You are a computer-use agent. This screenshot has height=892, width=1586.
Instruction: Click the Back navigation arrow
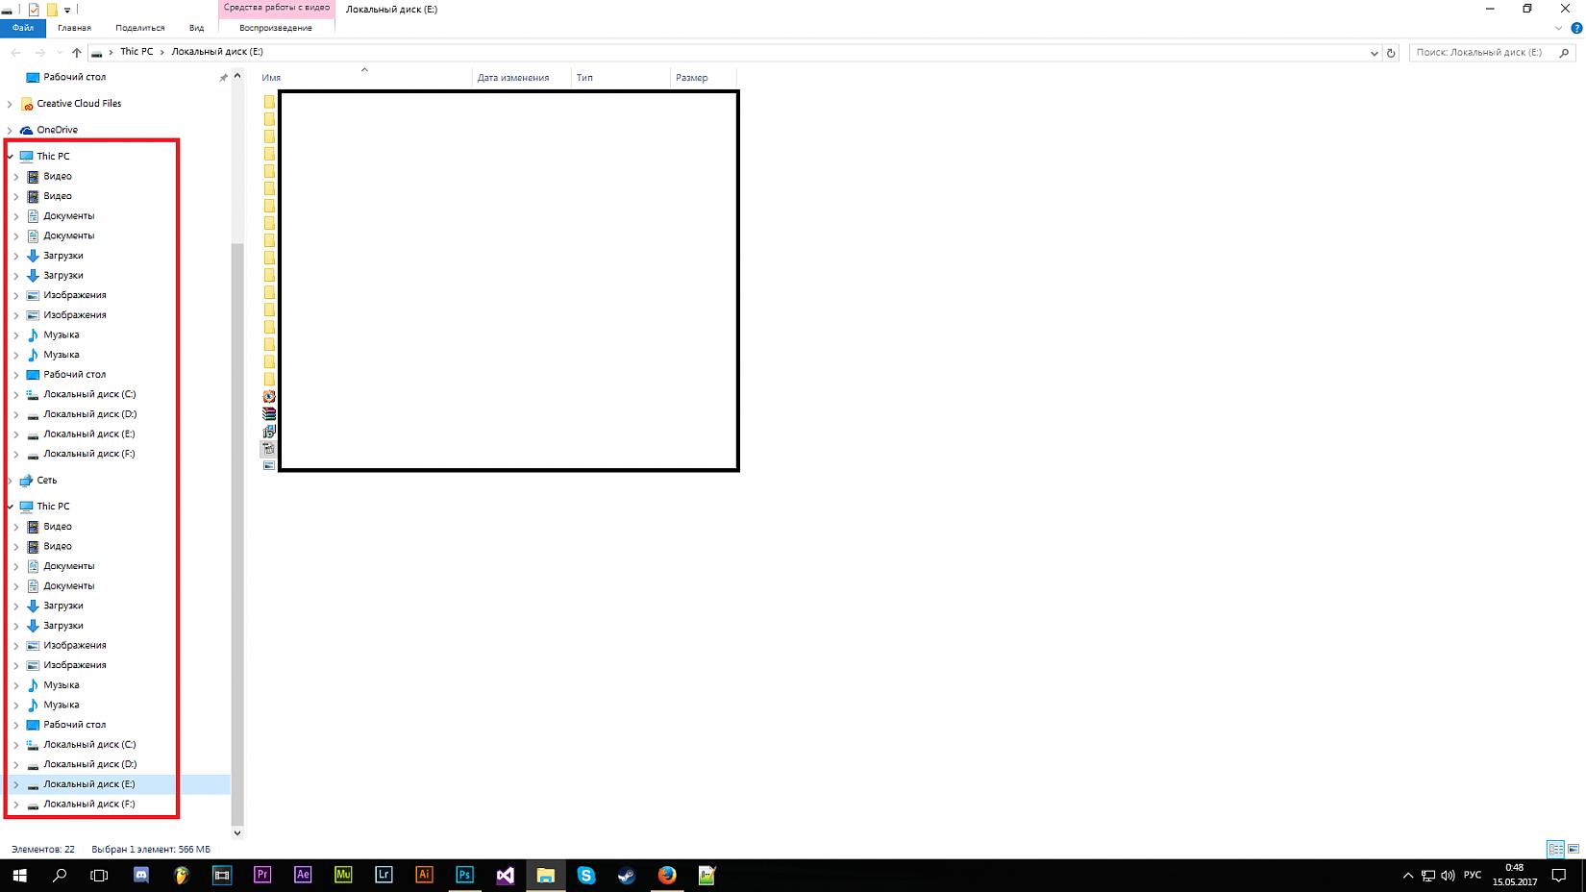(16, 52)
